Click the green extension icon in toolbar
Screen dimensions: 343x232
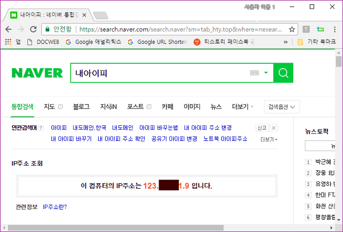pos(320,29)
